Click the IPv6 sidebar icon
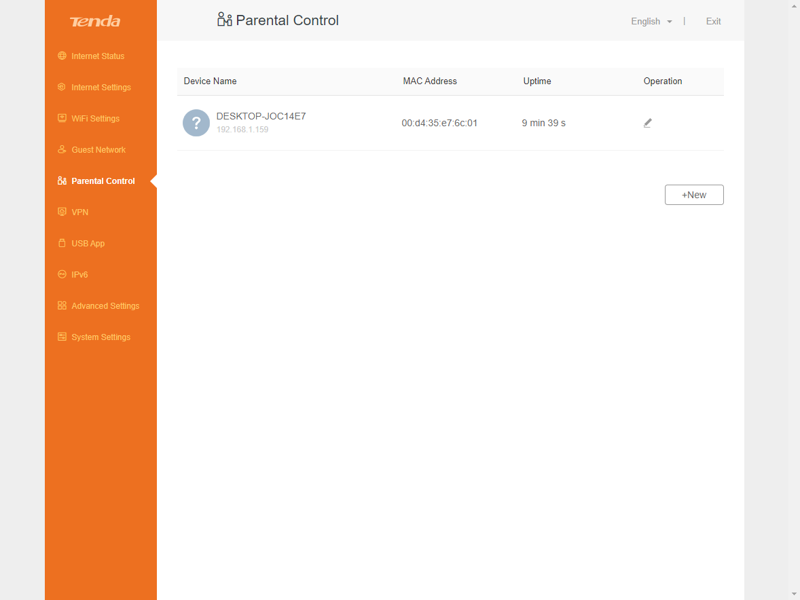The height and width of the screenshot is (600, 800). [x=62, y=274]
